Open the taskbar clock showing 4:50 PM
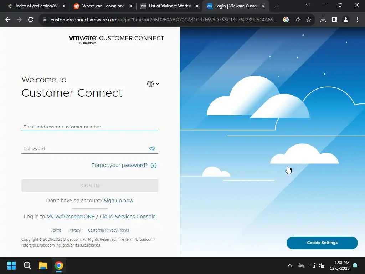 click(x=340, y=265)
